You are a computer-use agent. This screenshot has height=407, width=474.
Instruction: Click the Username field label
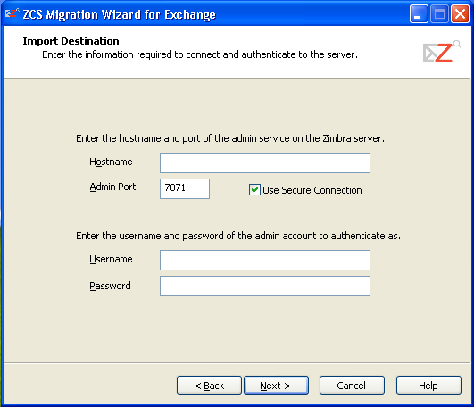click(111, 259)
